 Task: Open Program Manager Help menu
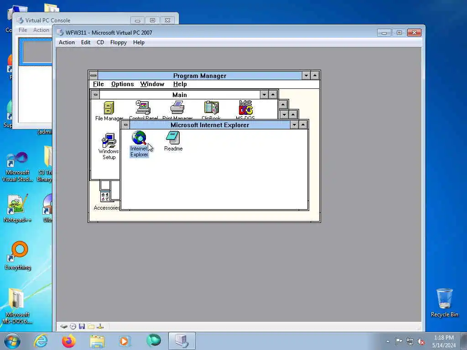tap(180, 84)
